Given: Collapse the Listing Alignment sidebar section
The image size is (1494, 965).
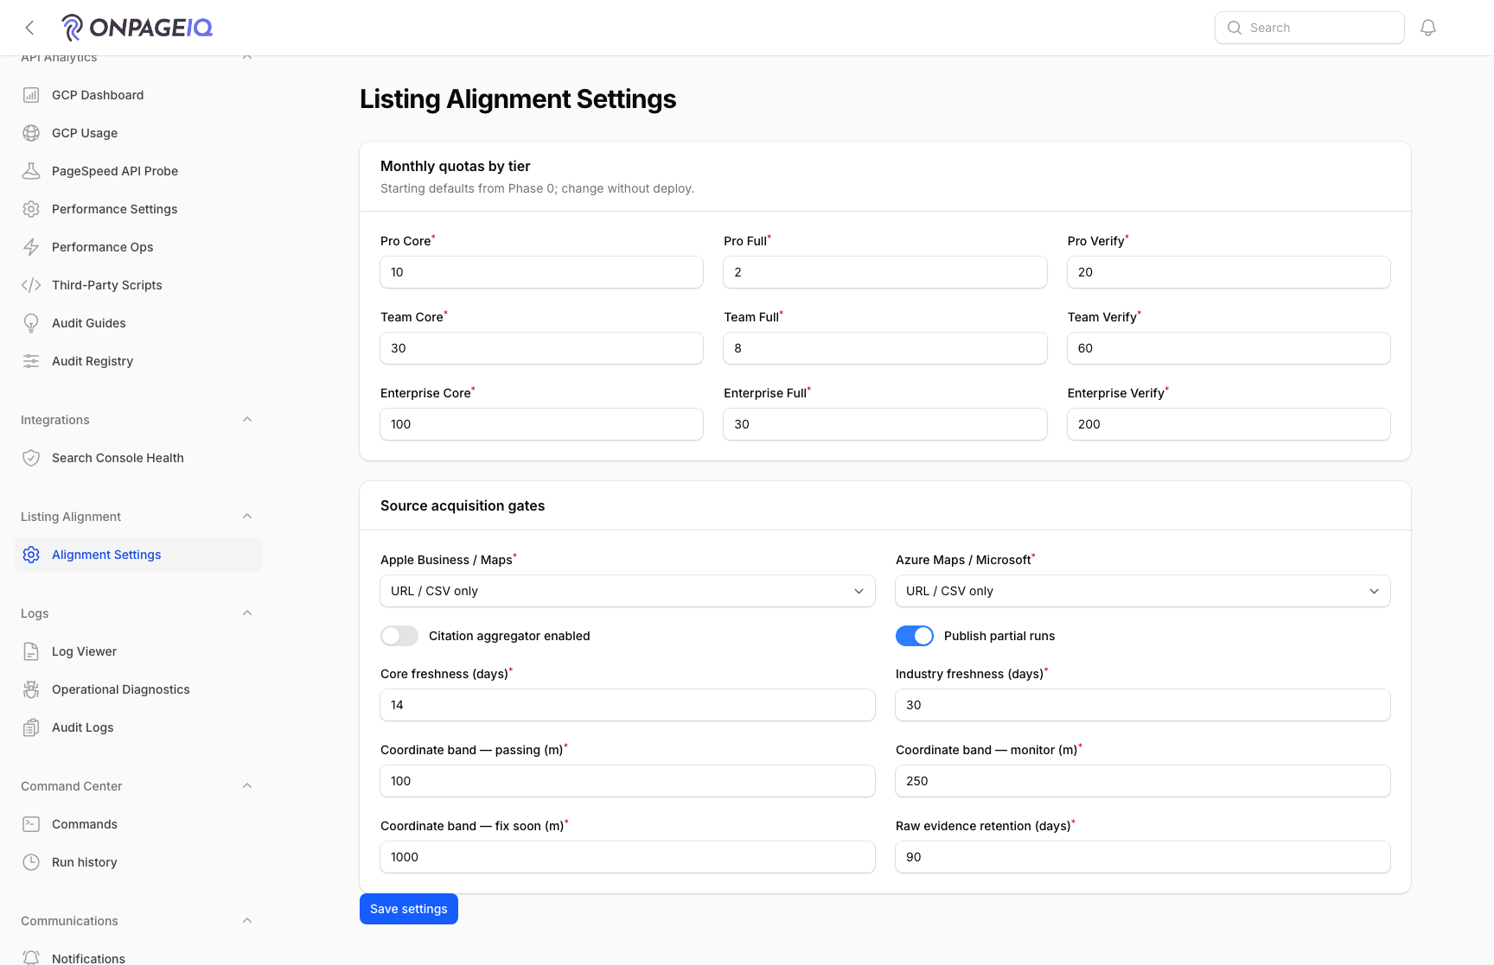Looking at the screenshot, I should coord(247,517).
